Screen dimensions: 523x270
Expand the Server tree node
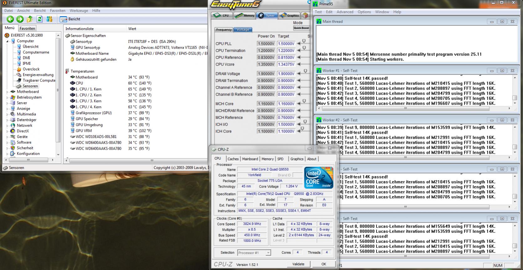8,103
